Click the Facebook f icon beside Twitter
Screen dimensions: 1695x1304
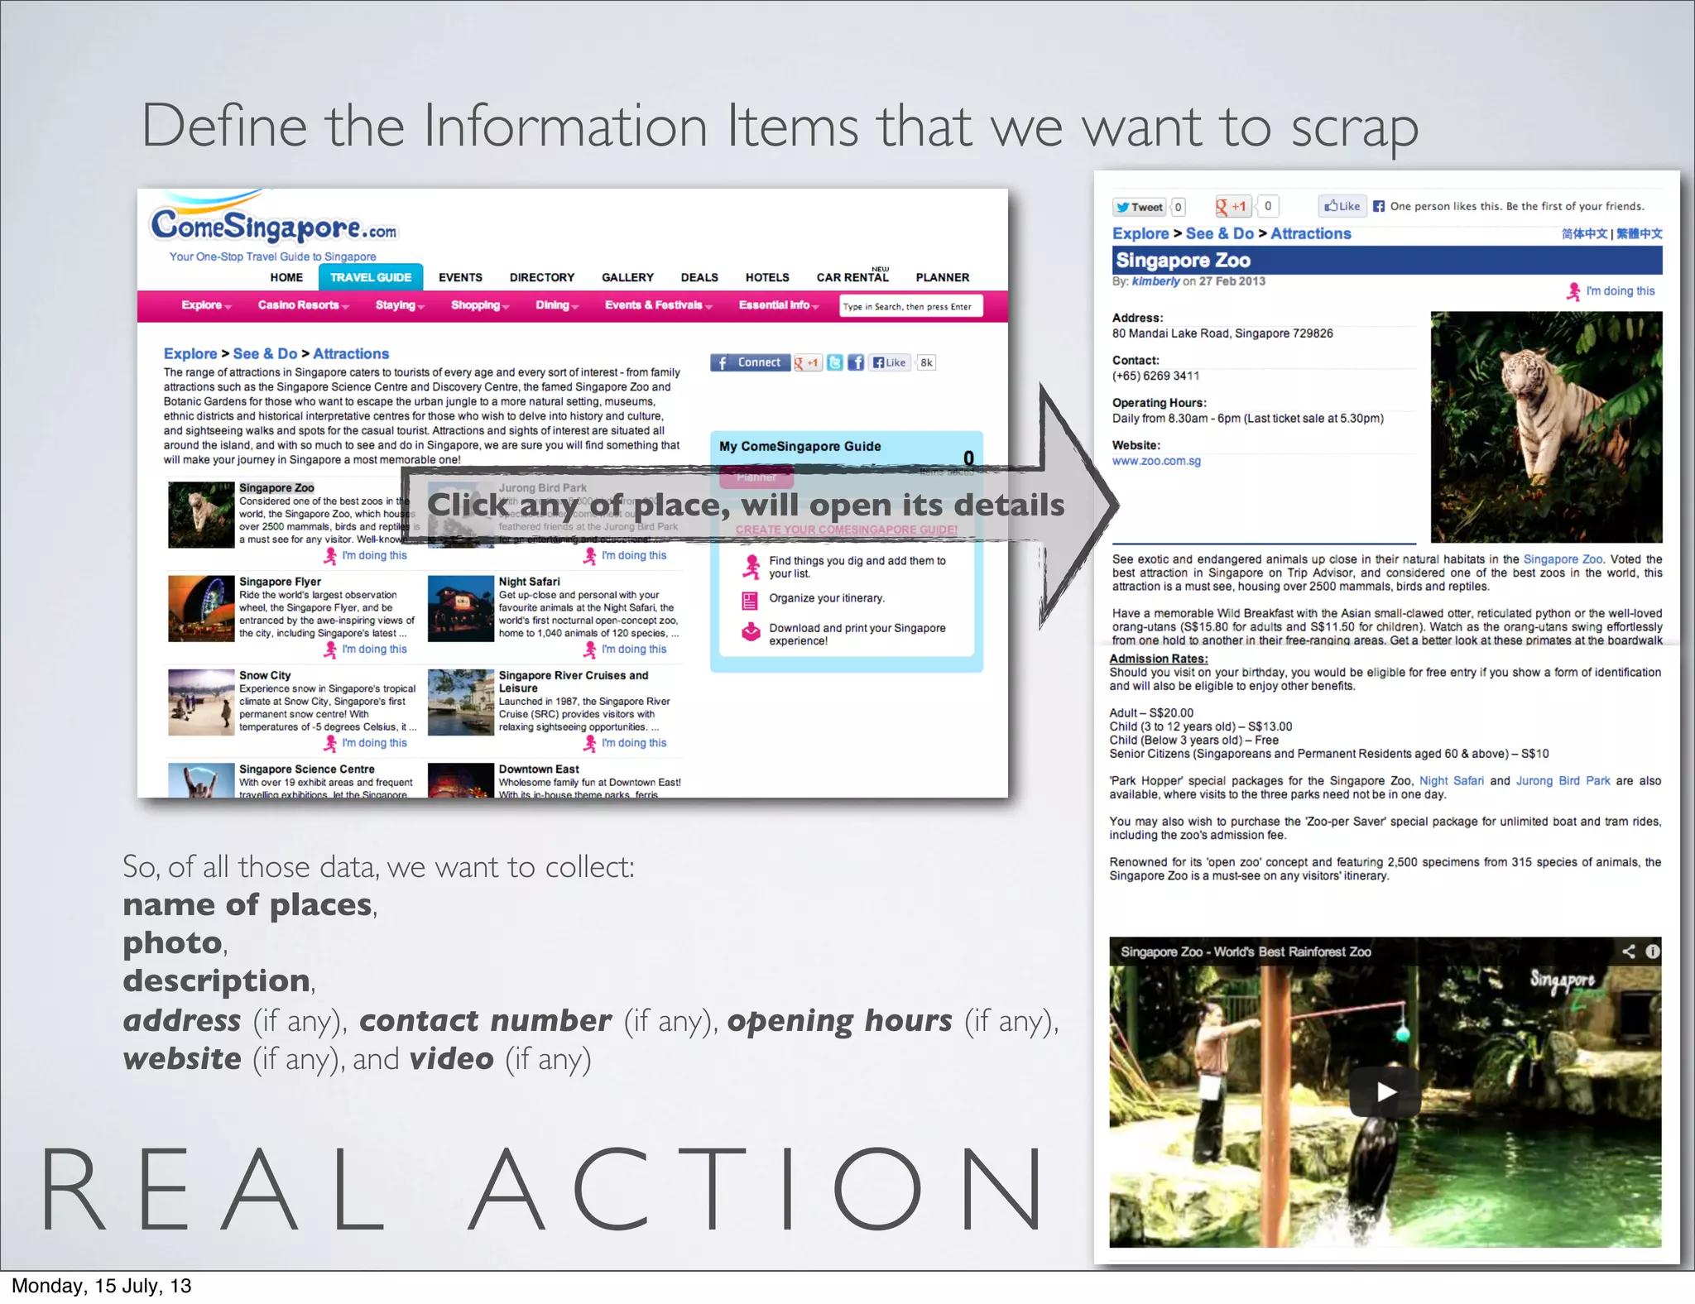tap(856, 362)
